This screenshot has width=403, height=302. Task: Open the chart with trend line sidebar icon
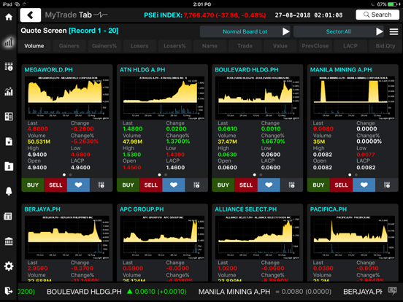tap(9, 91)
